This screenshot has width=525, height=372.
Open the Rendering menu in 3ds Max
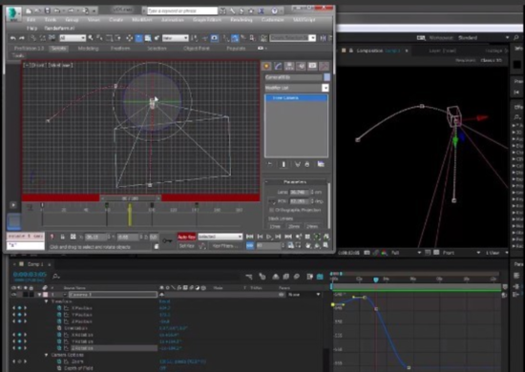(x=241, y=20)
